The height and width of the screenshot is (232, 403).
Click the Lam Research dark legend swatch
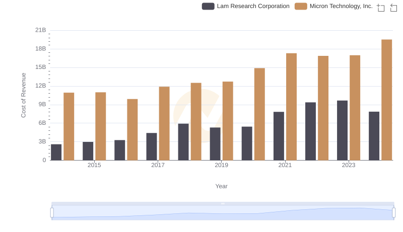coord(208,6)
